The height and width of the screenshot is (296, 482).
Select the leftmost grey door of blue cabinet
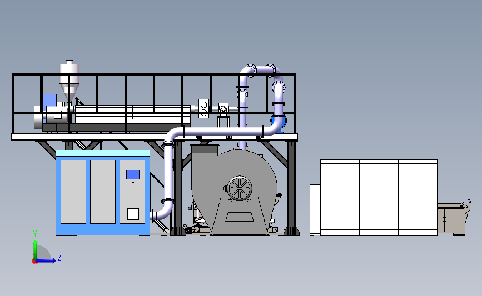coord(73,192)
